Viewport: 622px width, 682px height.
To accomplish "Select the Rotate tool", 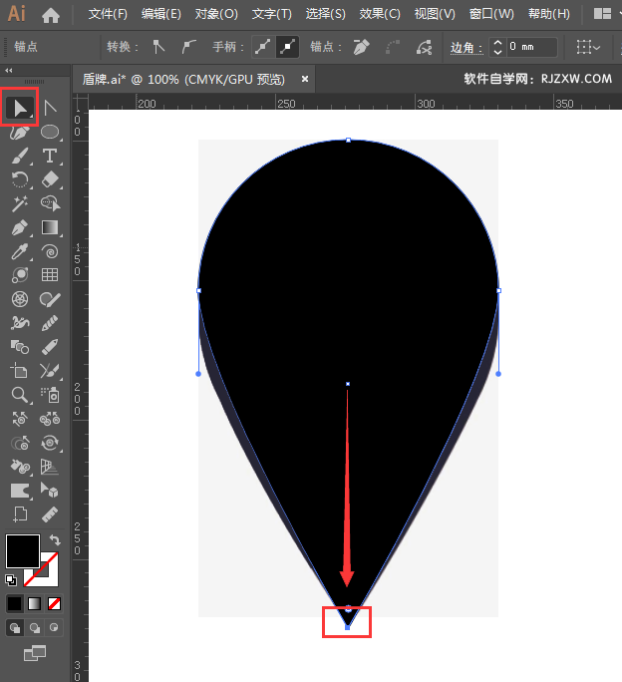I will coord(19,179).
